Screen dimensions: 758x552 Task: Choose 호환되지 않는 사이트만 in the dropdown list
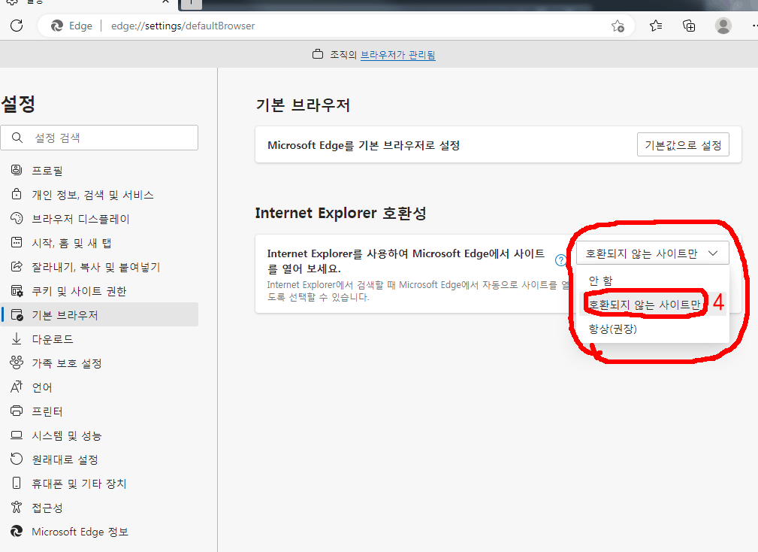click(653, 305)
